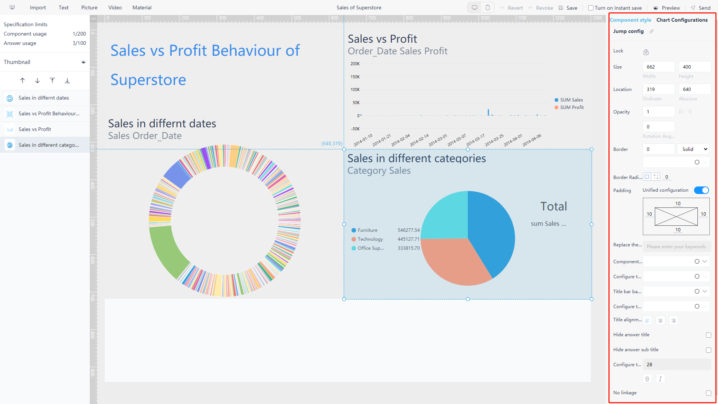Viewport: 718px width, 404px height.
Task: Click the Save button label
Action: pos(572,8)
